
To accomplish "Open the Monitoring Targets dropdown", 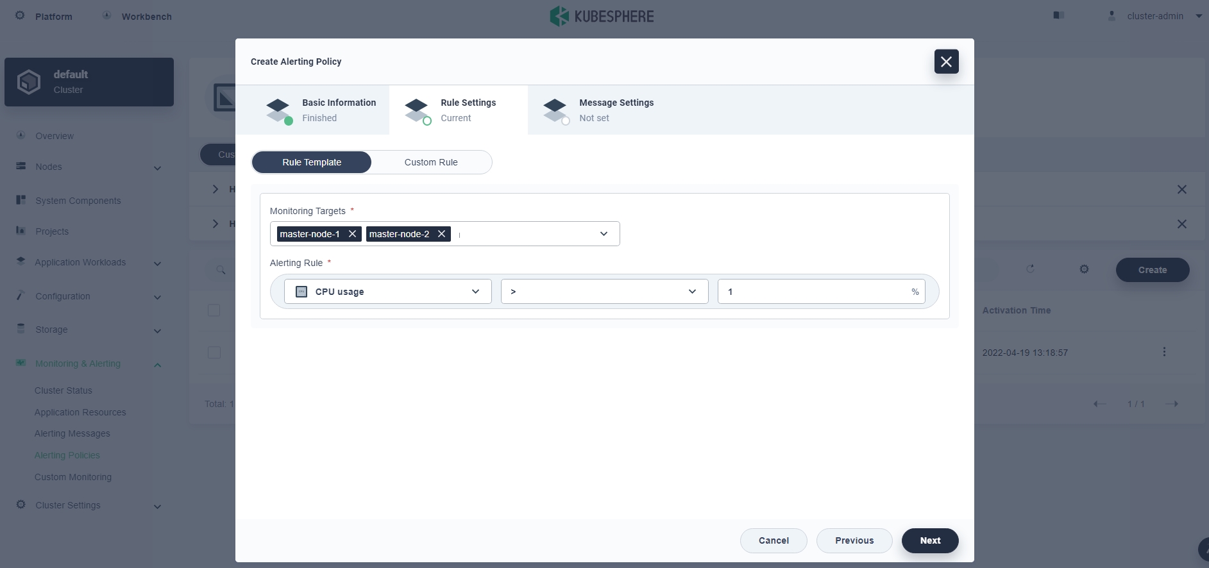I will coord(603,234).
